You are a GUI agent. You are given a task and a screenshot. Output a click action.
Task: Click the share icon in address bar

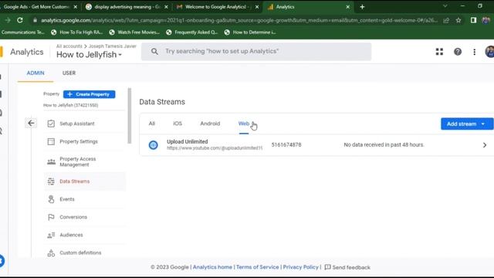coord(446,20)
